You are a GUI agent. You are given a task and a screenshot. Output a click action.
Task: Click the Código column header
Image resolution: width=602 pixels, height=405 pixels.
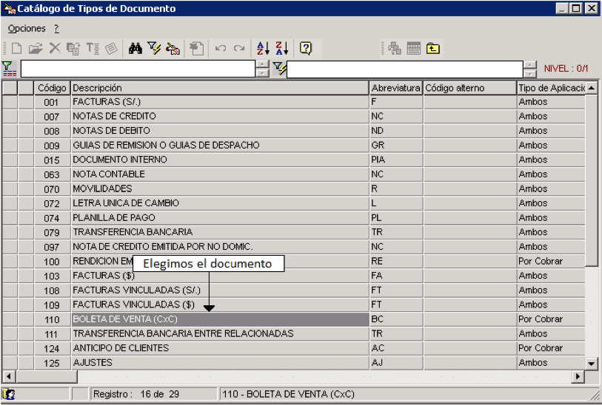tap(53, 88)
